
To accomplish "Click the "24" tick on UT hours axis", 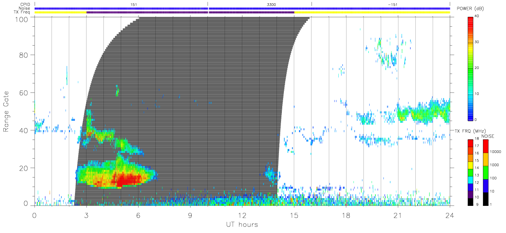I will click(x=450, y=215).
